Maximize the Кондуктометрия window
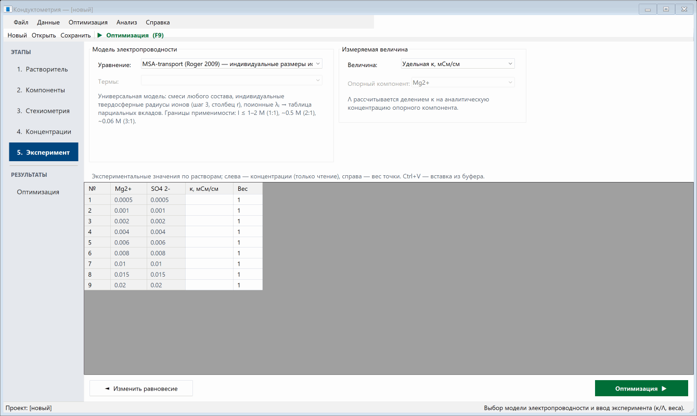The image size is (697, 416). (x=666, y=9)
